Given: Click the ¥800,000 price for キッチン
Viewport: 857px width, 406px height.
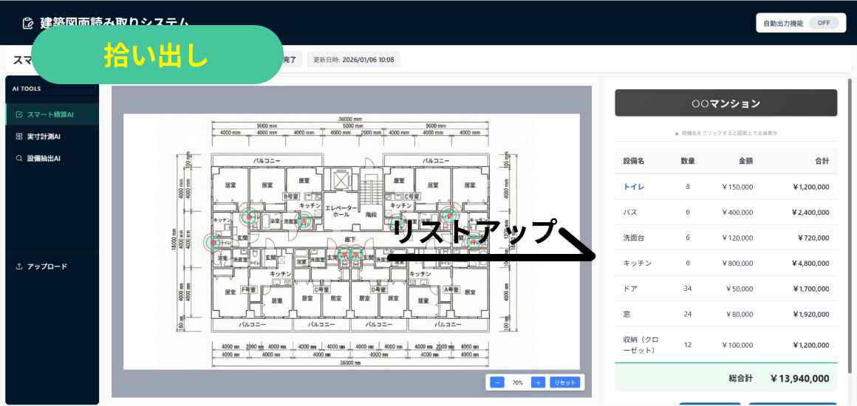Looking at the screenshot, I should coord(737,263).
